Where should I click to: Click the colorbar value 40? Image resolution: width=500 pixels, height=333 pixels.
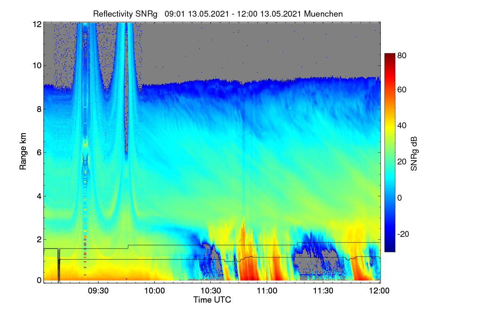coord(402,125)
